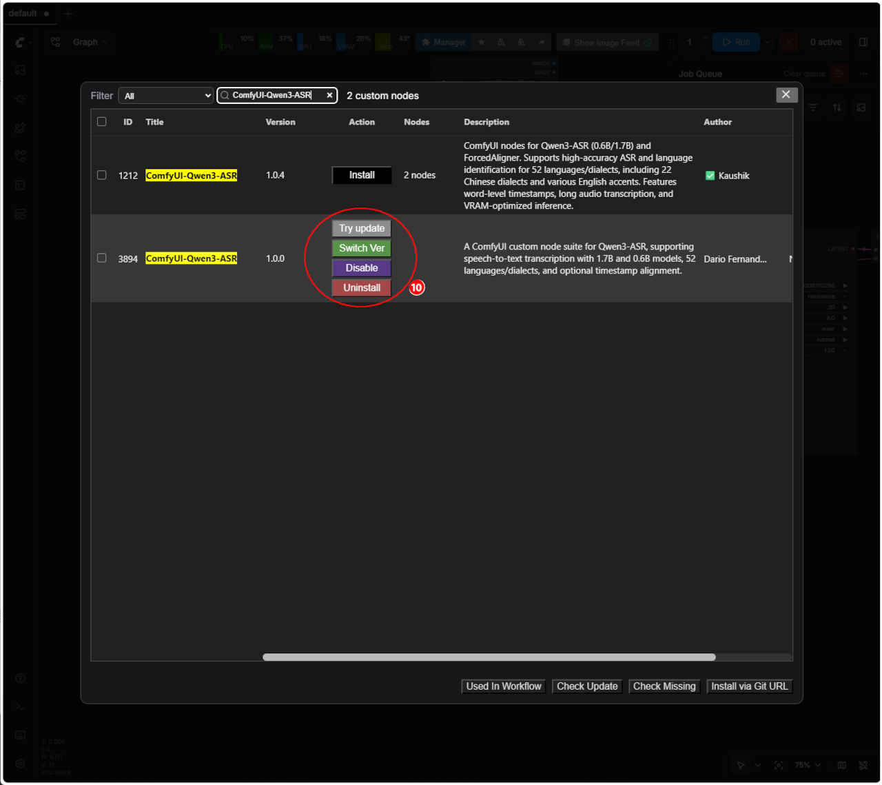Image resolution: width=882 pixels, height=785 pixels.
Task: Sort by the Nodes column header
Action: [x=416, y=122]
